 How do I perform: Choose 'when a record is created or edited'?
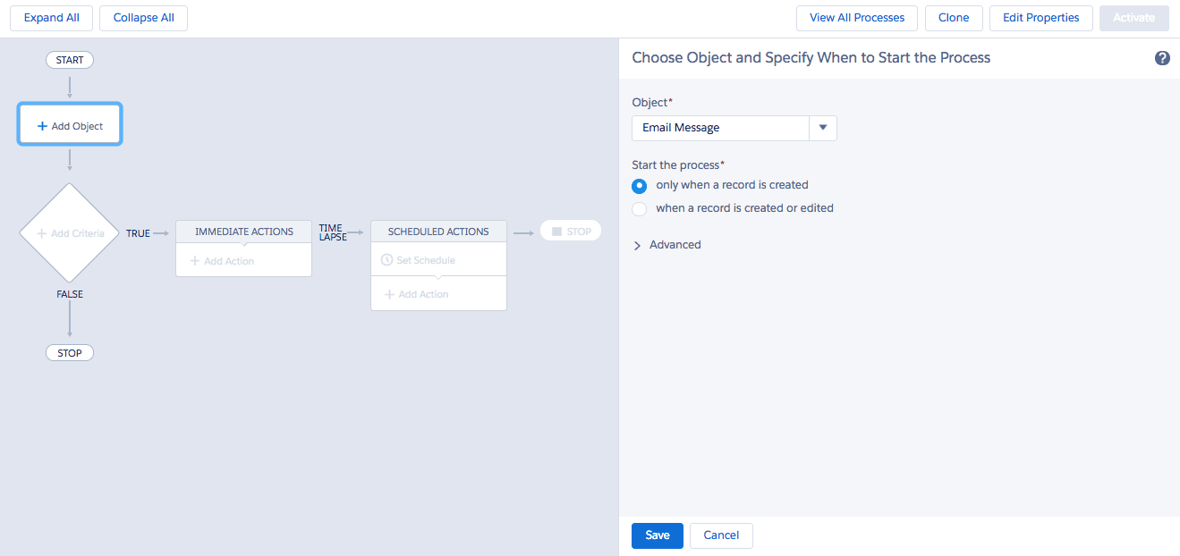pos(639,208)
